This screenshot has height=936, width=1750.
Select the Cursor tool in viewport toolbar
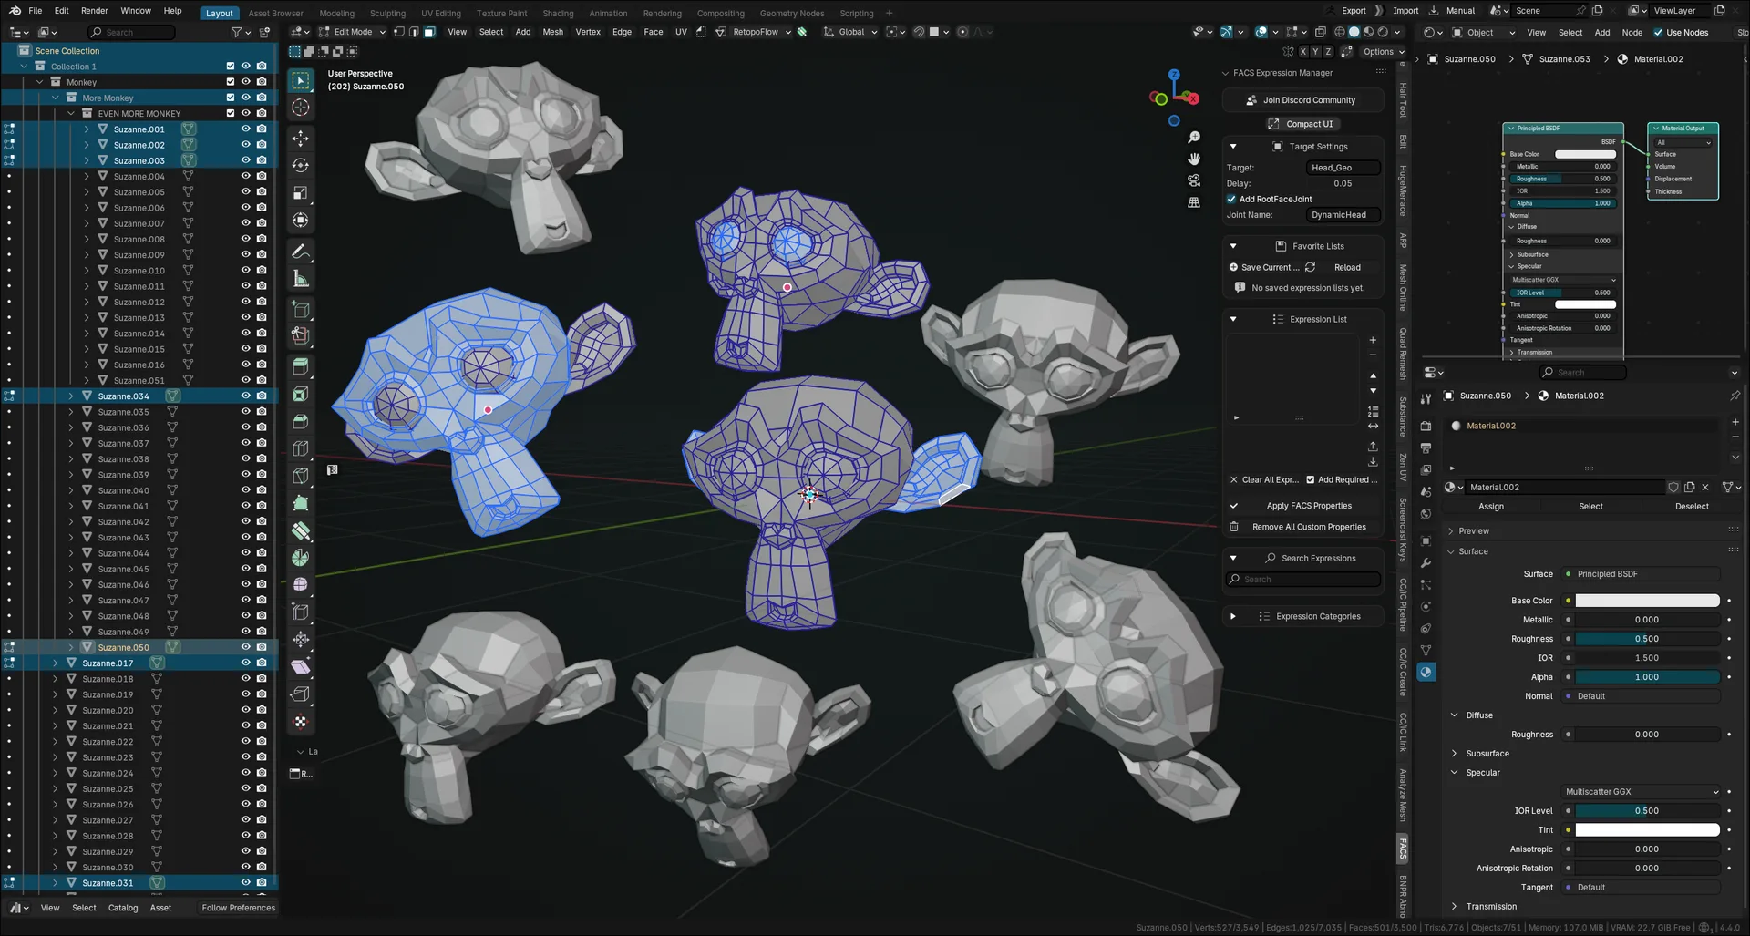(x=301, y=108)
